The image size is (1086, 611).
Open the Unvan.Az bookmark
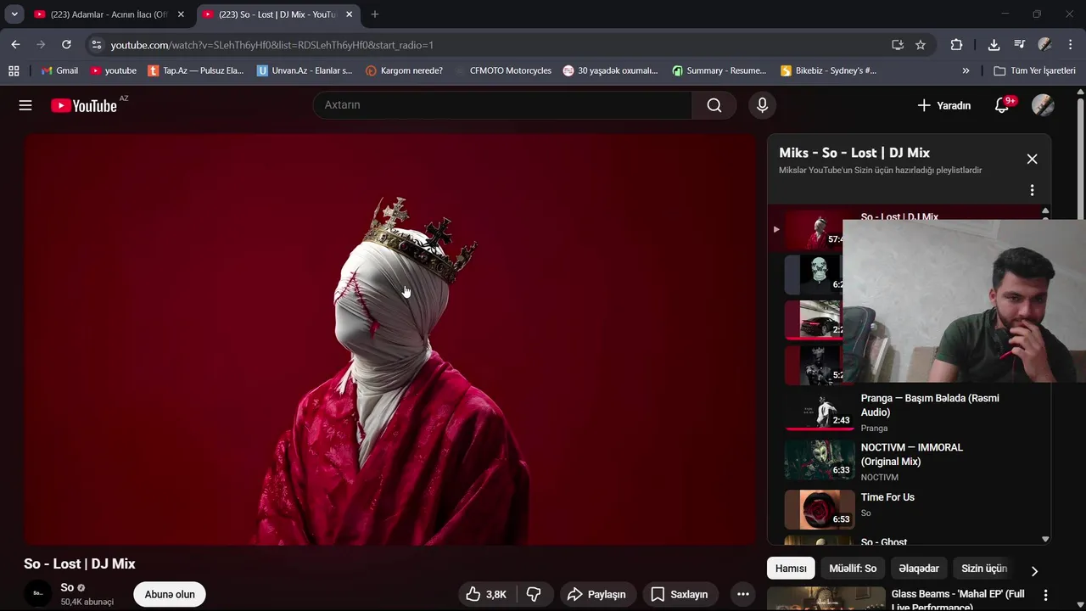click(x=305, y=70)
